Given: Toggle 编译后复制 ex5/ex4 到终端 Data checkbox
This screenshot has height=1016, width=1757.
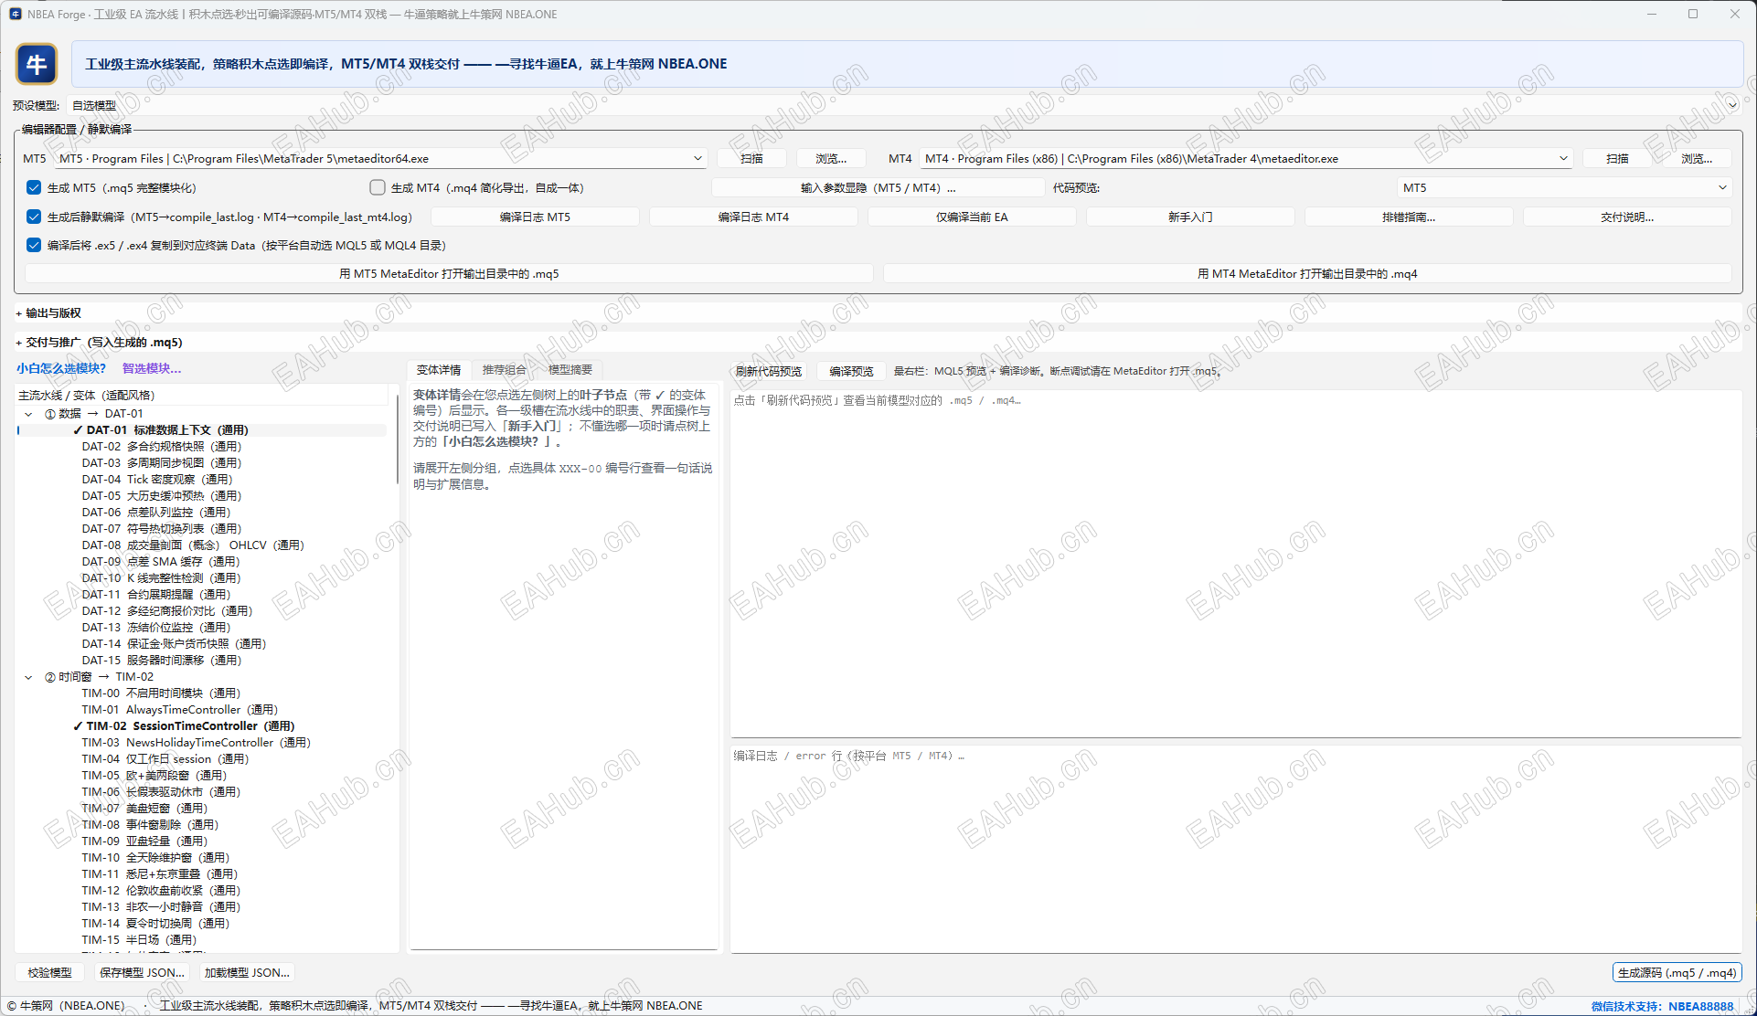Looking at the screenshot, I should tap(34, 246).
